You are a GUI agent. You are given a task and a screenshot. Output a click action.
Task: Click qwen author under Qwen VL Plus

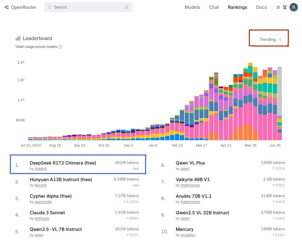[185, 169]
